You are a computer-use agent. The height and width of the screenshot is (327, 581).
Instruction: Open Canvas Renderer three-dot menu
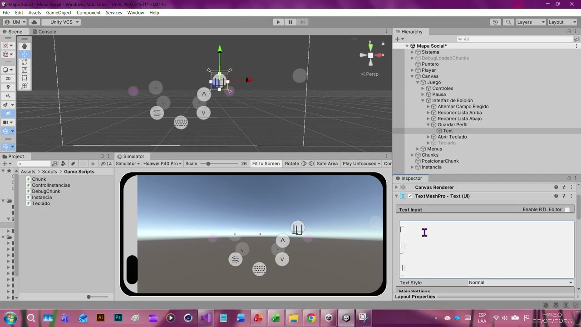coord(571,187)
